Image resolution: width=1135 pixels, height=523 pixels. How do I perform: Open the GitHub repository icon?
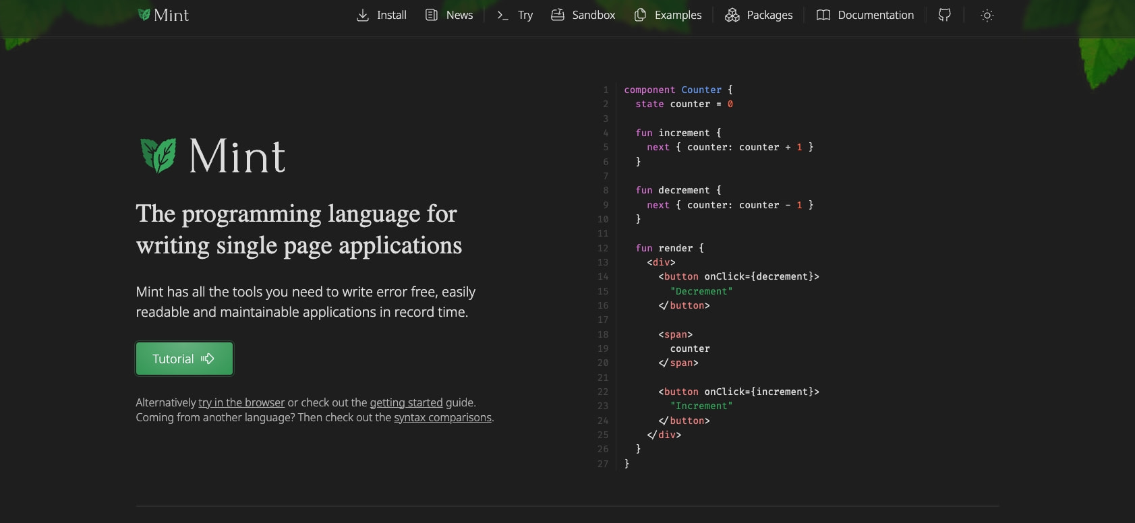[x=945, y=15]
